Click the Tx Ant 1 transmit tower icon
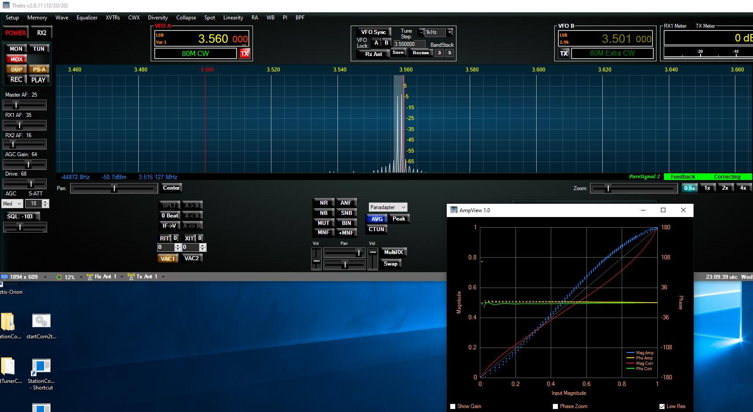This screenshot has width=753, height=412. coord(131,277)
